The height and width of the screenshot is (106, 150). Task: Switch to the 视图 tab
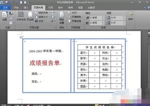[80, 7]
